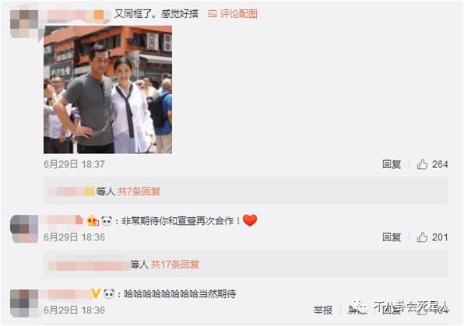The width and height of the screenshot is (464, 326).
Task: Like the comment with 201 likes
Action: (x=422, y=237)
